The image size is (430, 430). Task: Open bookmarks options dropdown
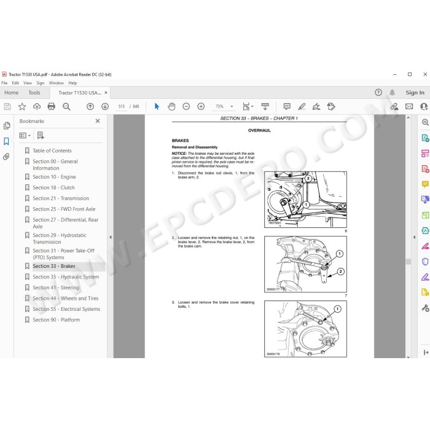tap(25, 136)
